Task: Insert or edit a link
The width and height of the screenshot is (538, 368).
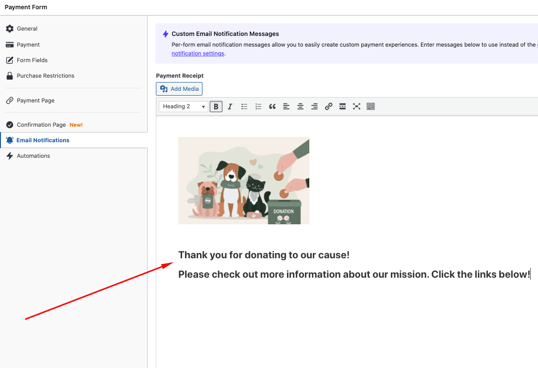Action: tap(329, 106)
